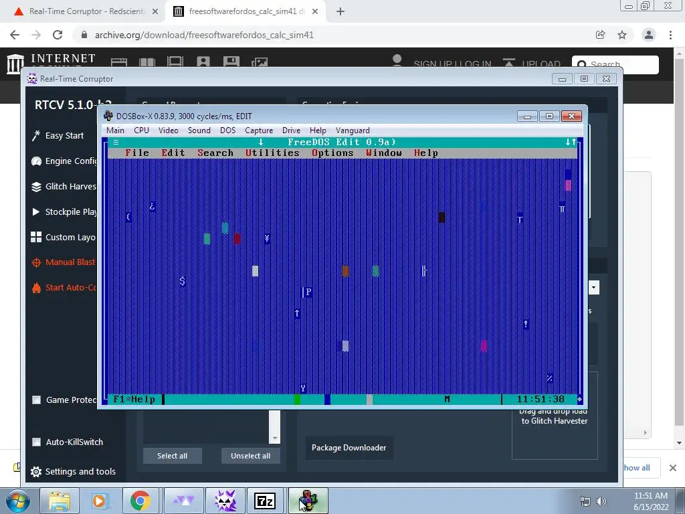The image size is (685, 514).
Task: Close the Real-Time Corruptor browser tab
Action: 155,12
